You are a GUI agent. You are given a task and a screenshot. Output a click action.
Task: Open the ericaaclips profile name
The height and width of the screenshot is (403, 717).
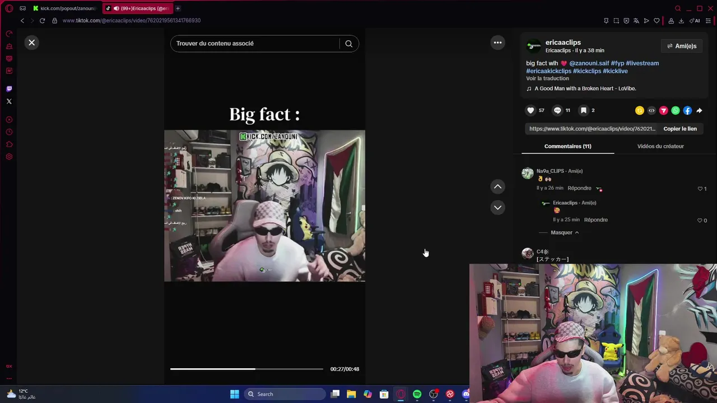[x=563, y=43]
